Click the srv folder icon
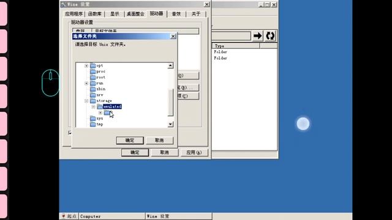392x220 pixels. pyautogui.click(x=92, y=95)
